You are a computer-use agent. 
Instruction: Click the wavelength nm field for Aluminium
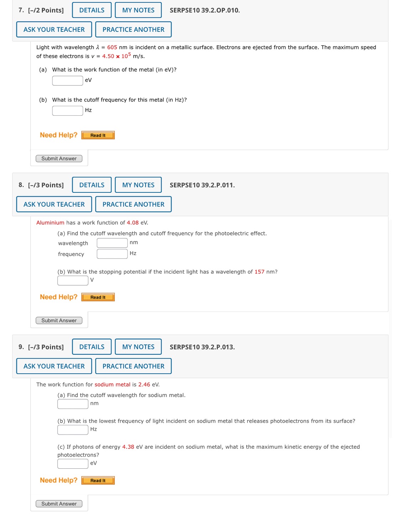pyautogui.click(x=112, y=242)
